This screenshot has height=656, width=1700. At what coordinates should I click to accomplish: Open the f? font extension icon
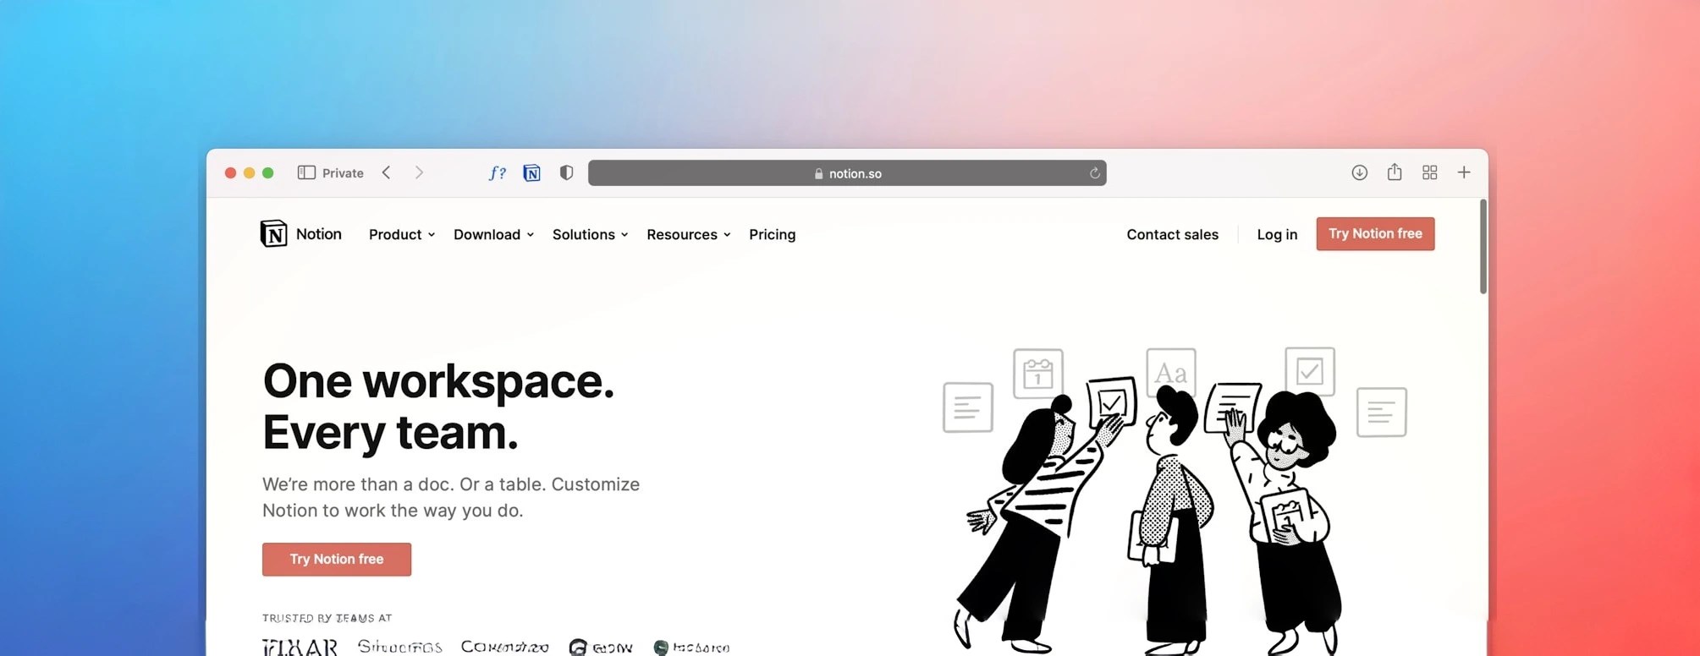(x=498, y=172)
